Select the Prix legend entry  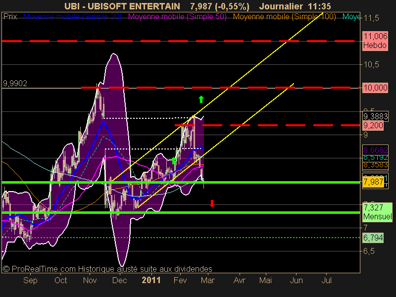pyautogui.click(x=10, y=17)
